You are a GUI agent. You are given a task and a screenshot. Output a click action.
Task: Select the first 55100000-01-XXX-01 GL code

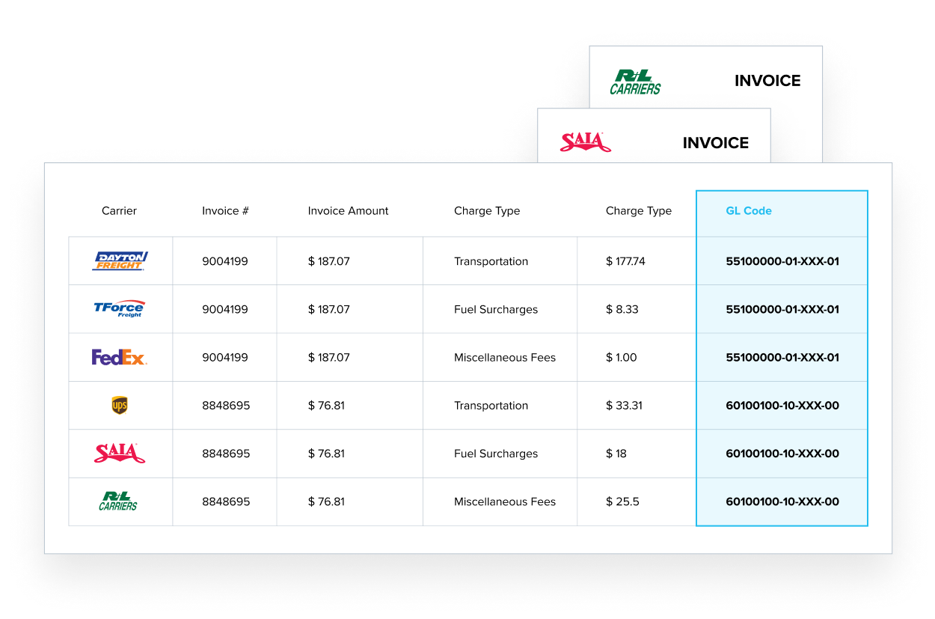coord(782,261)
